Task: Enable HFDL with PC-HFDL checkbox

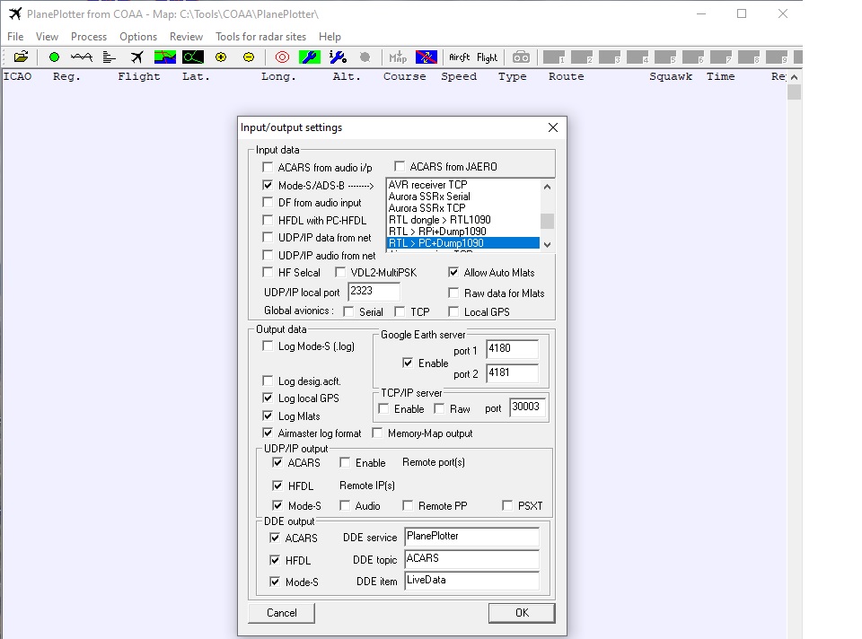Action: pos(268,220)
